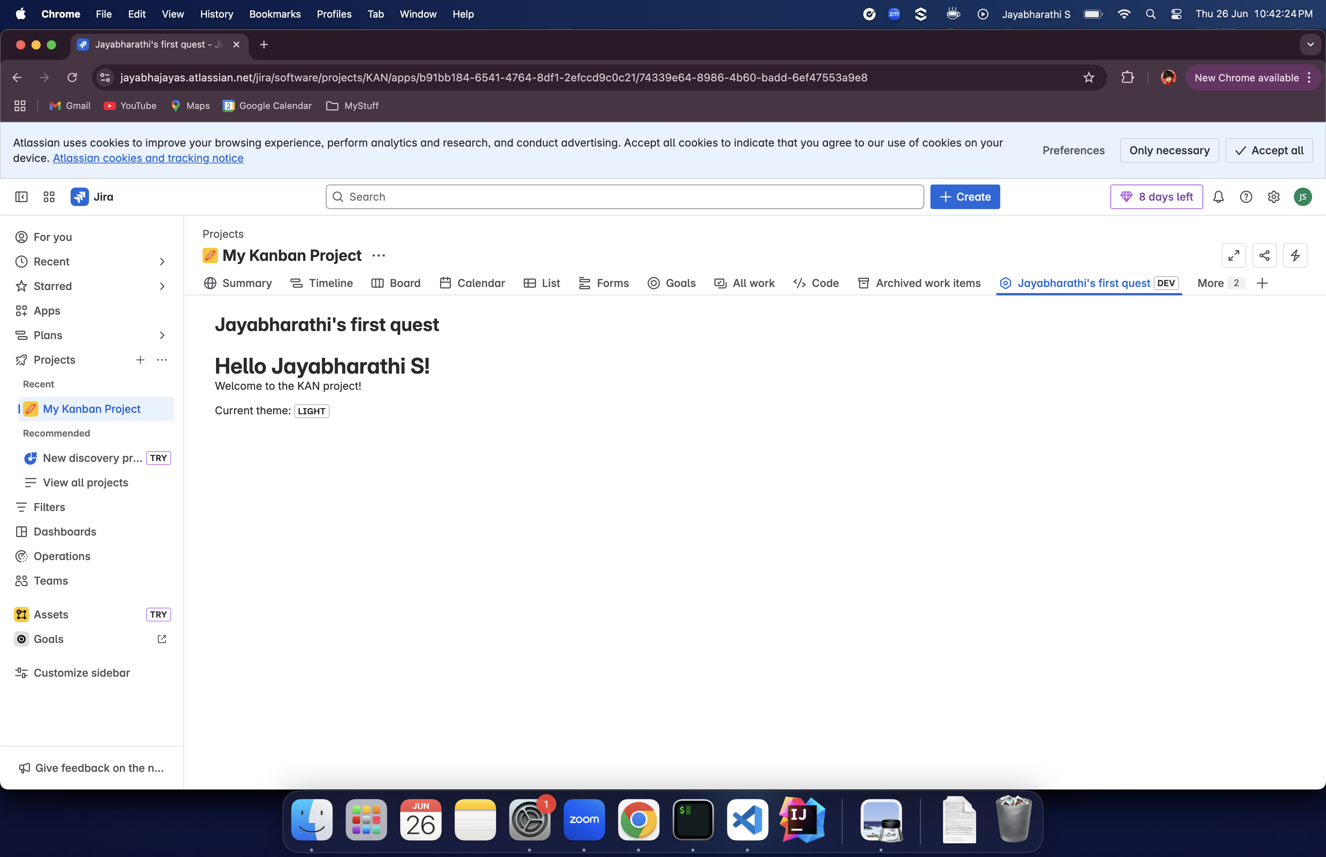Enter full screen with the expand arrows icon
1326x857 pixels.
(x=1234, y=255)
